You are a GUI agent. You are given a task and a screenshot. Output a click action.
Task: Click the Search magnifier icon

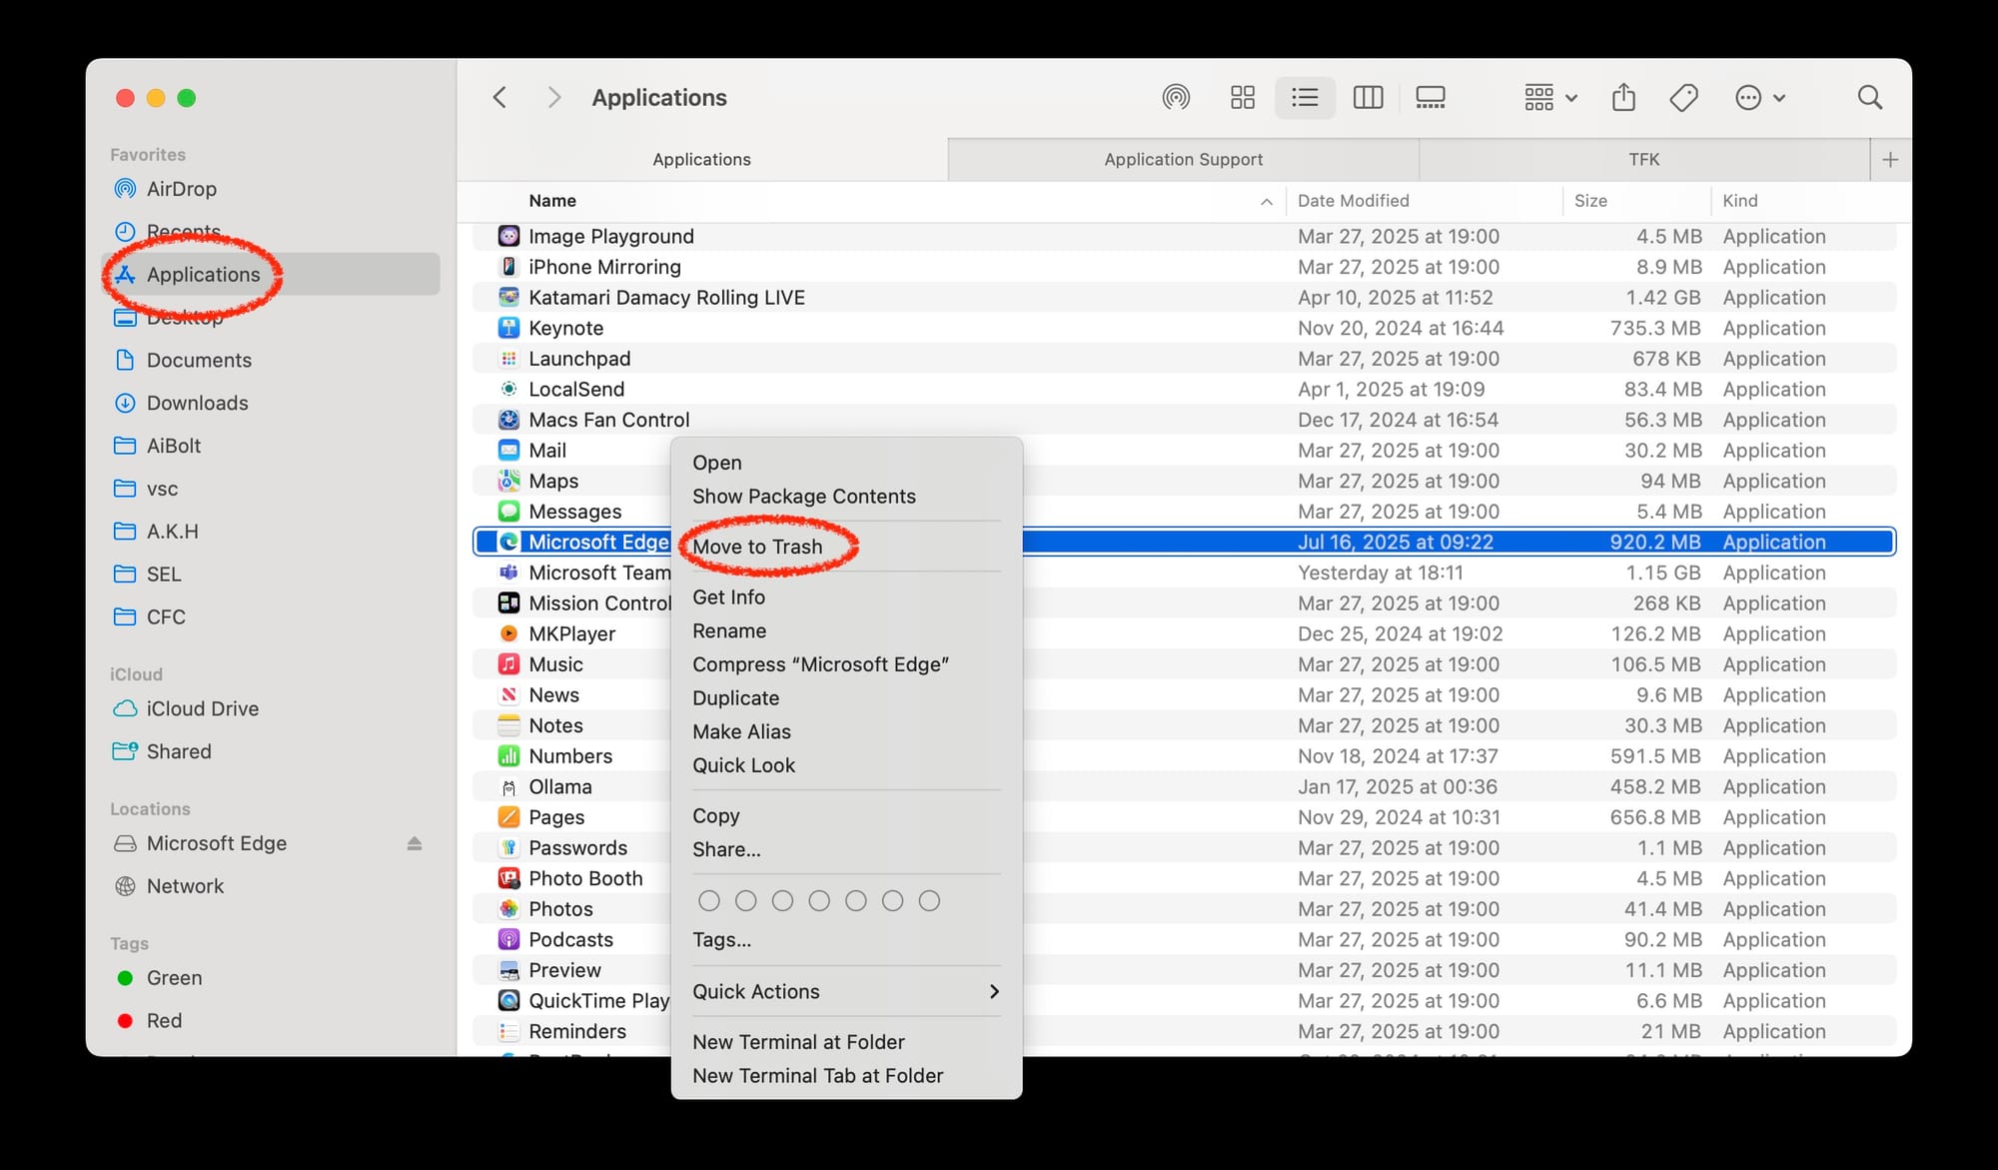(x=1869, y=97)
